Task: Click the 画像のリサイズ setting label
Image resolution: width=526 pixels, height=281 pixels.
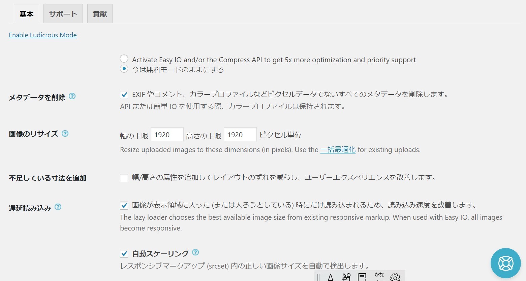Action: [33, 134]
